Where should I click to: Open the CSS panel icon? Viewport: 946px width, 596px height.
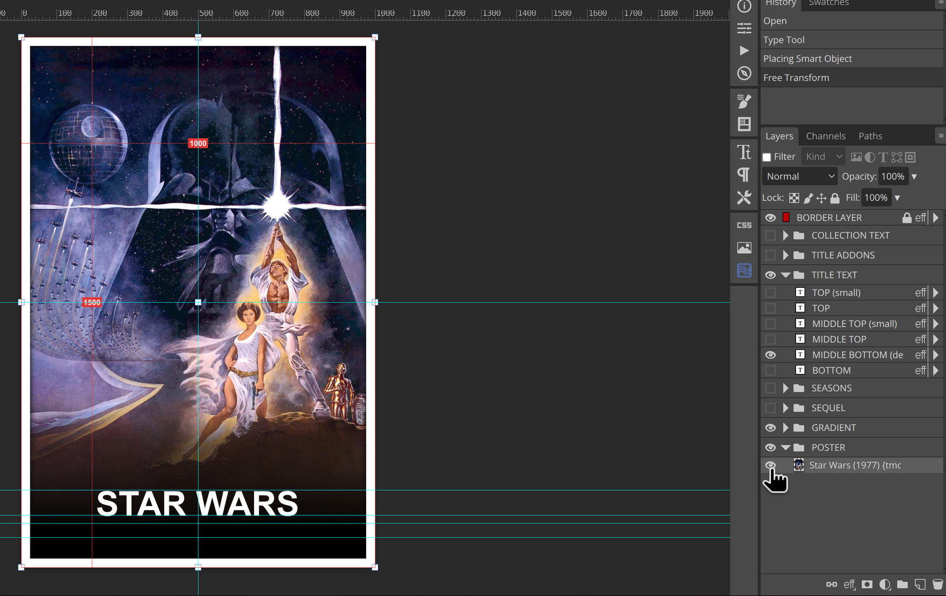(744, 225)
